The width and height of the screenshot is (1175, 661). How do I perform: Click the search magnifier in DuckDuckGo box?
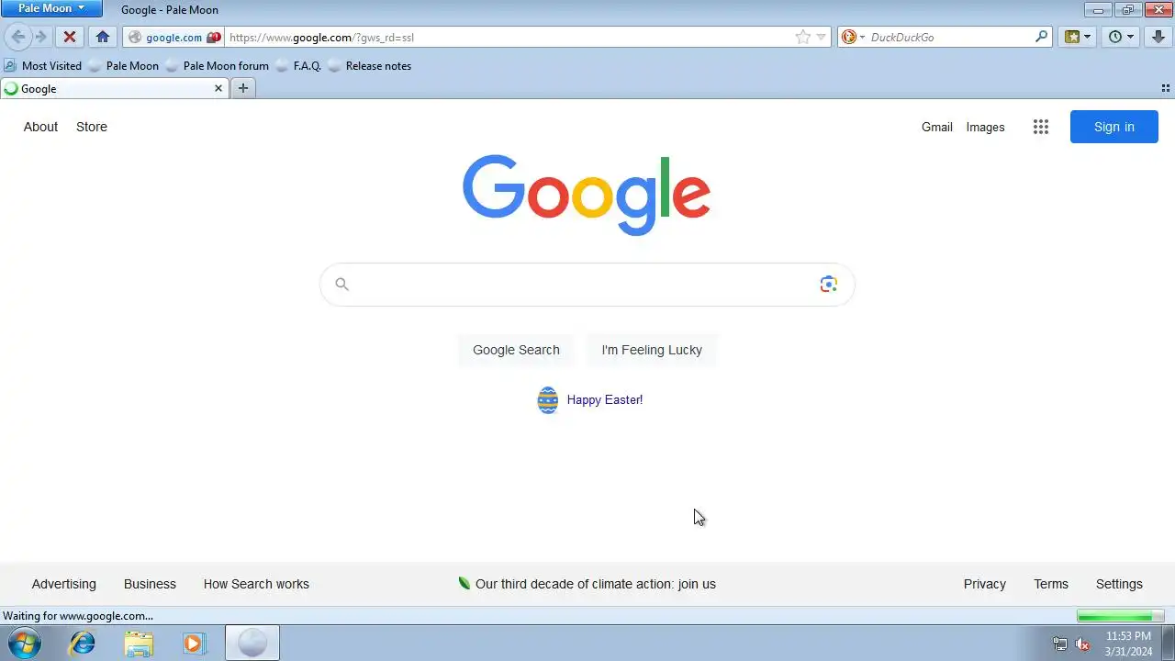(1042, 38)
